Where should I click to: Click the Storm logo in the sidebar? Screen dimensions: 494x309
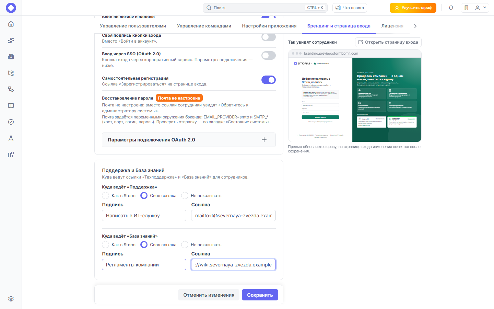click(11, 8)
